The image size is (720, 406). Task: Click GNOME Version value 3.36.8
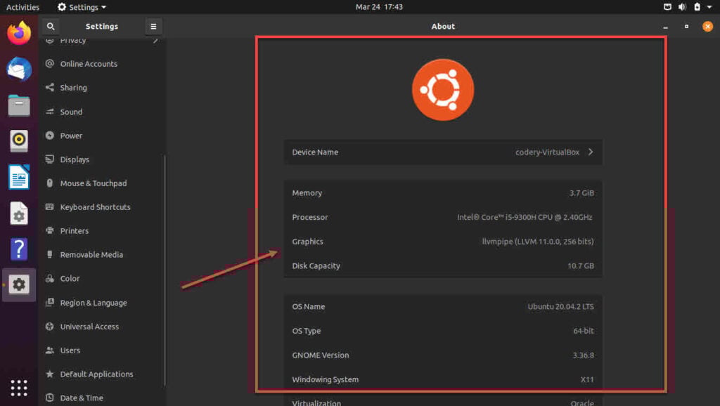click(583, 355)
